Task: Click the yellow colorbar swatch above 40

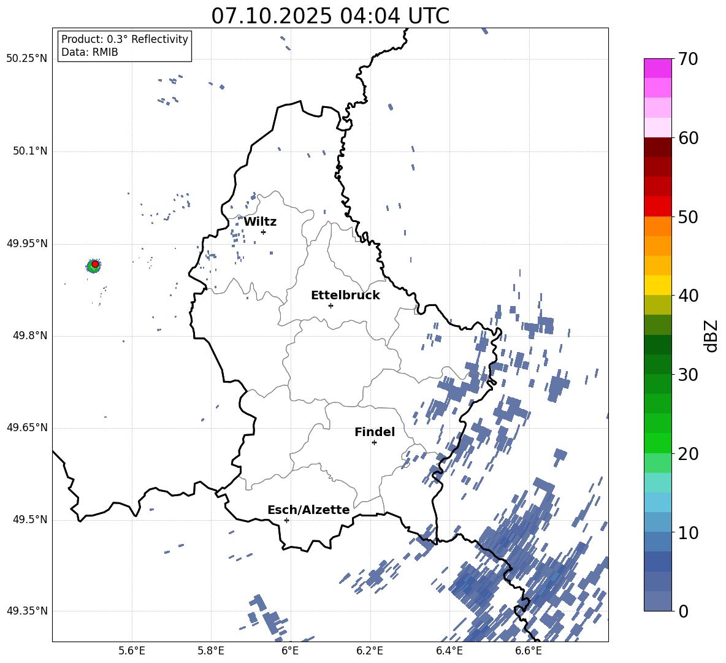Action: click(657, 285)
